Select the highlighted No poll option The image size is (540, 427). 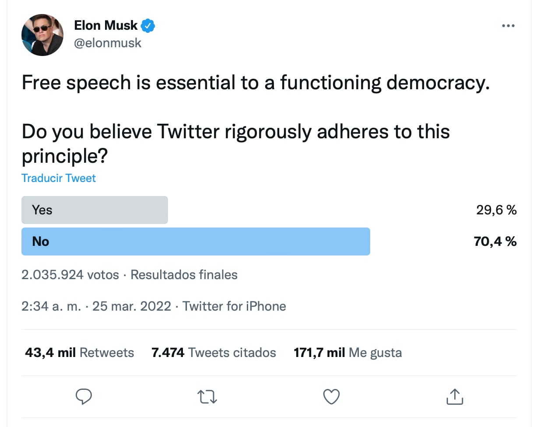(x=196, y=241)
